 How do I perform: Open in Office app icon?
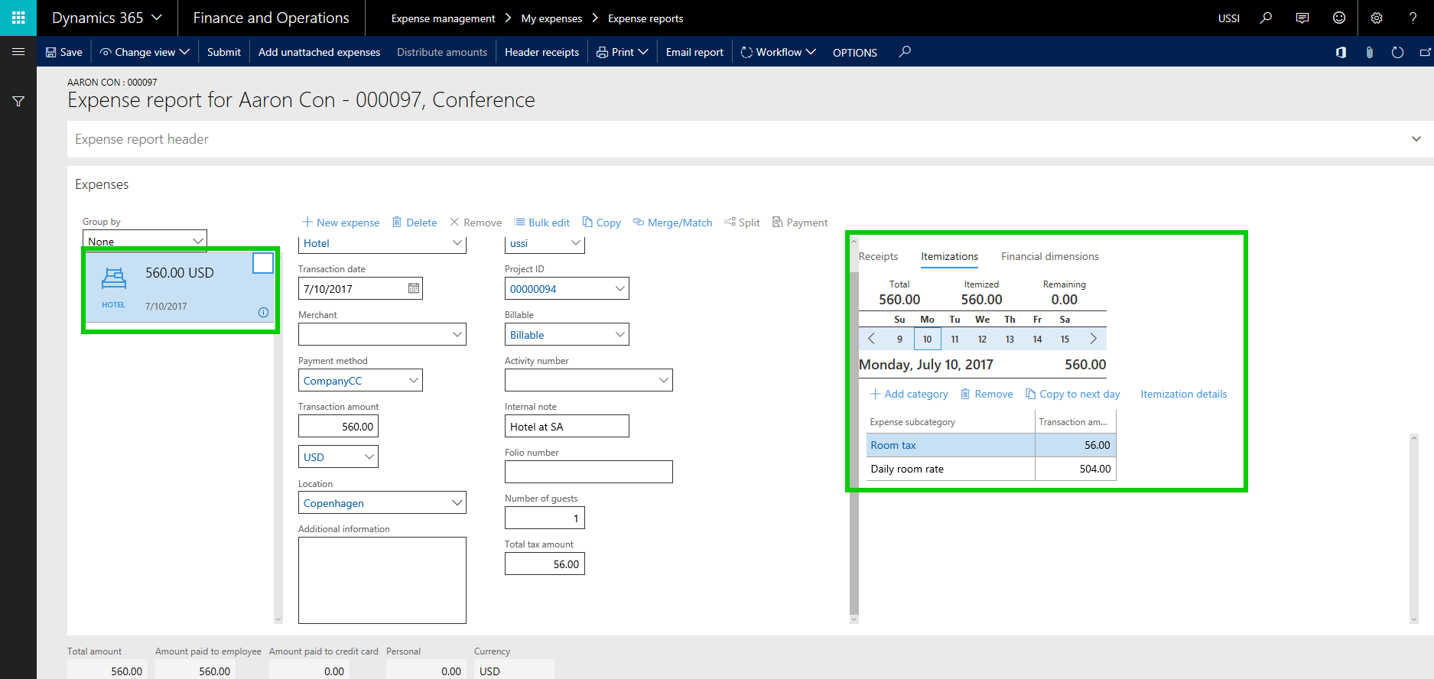(x=1341, y=52)
